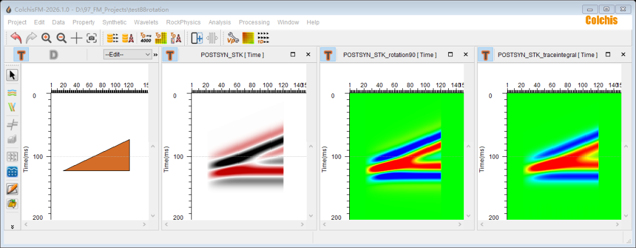
Task: Select the arrow pointer tool in sidebar
Action: point(12,75)
